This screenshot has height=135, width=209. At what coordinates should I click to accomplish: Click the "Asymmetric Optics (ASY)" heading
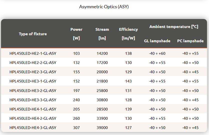pos(104,7)
